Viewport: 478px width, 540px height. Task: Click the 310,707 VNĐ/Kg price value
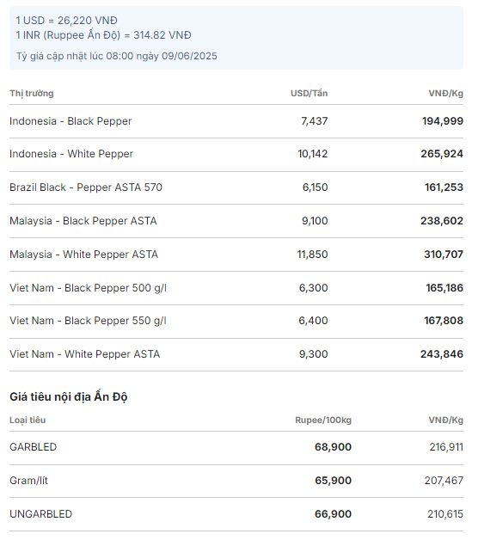pyautogui.click(x=444, y=255)
